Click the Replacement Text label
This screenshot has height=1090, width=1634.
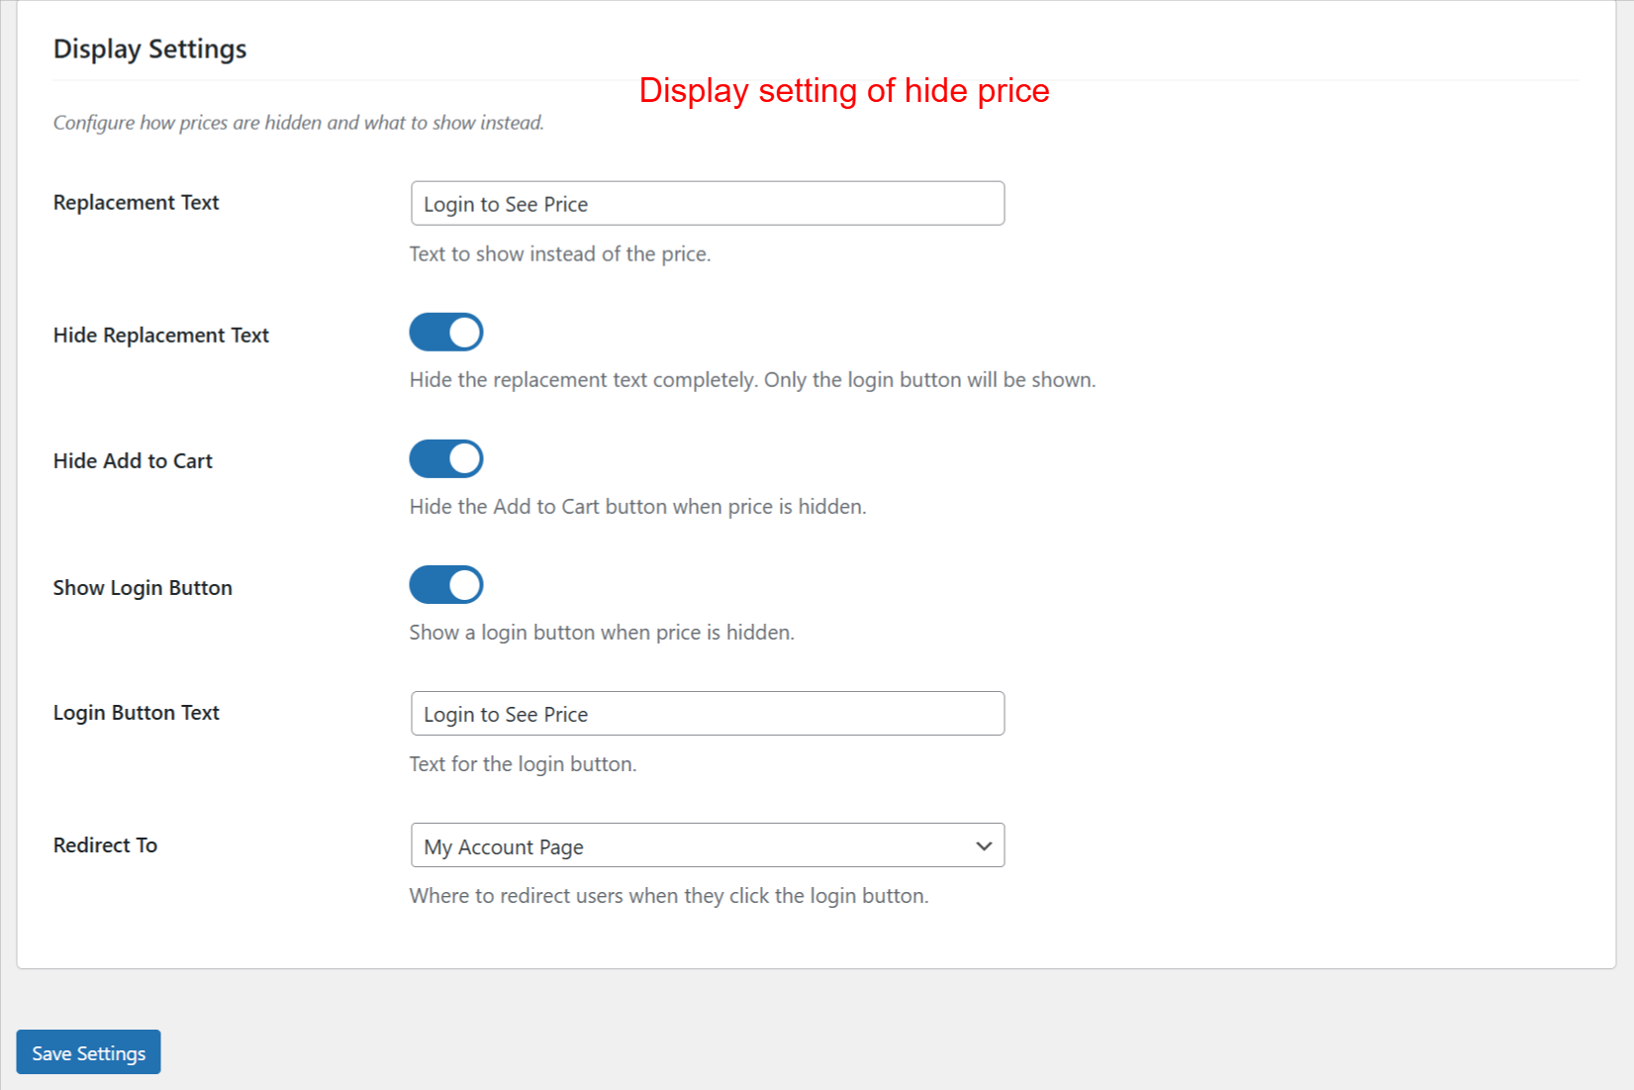136,202
